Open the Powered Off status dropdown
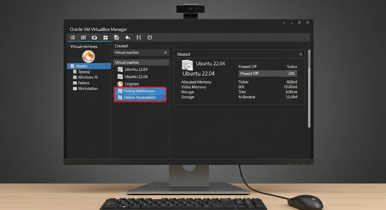The height and width of the screenshot is (210, 386). 267,73
